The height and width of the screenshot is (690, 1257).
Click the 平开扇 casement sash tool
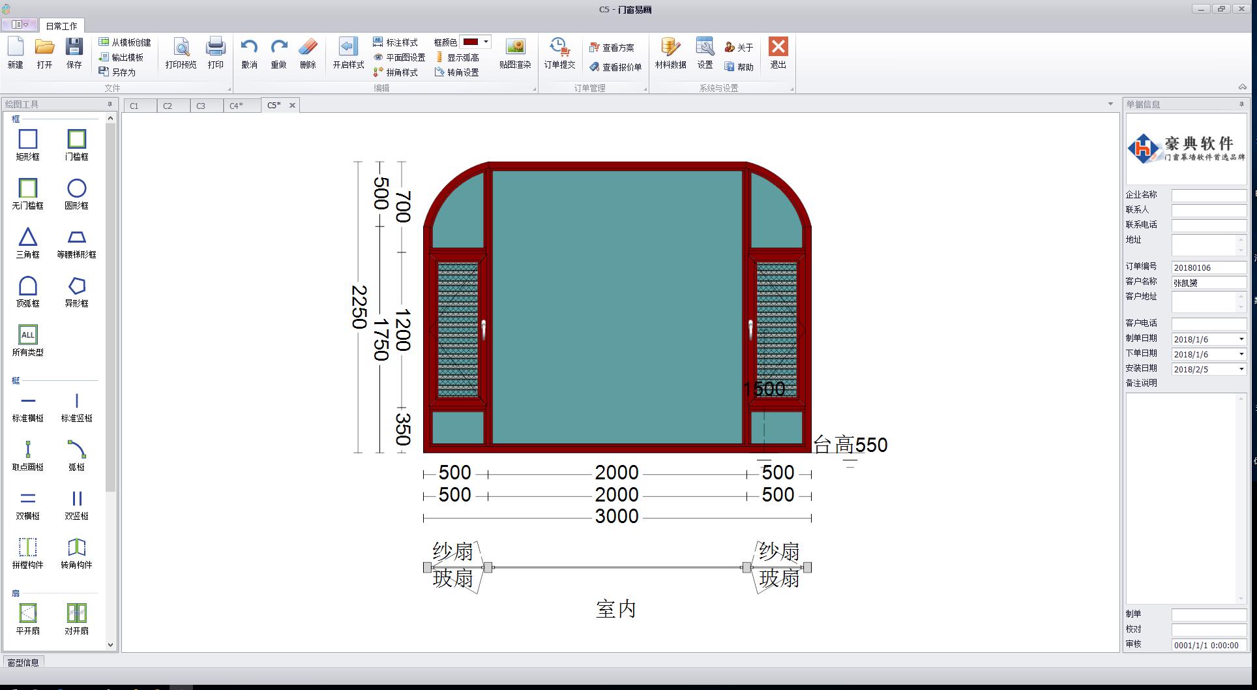point(27,618)
